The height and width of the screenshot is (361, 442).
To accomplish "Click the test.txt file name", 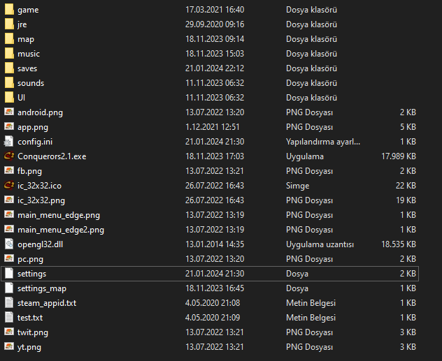I will tap(30, 317).
